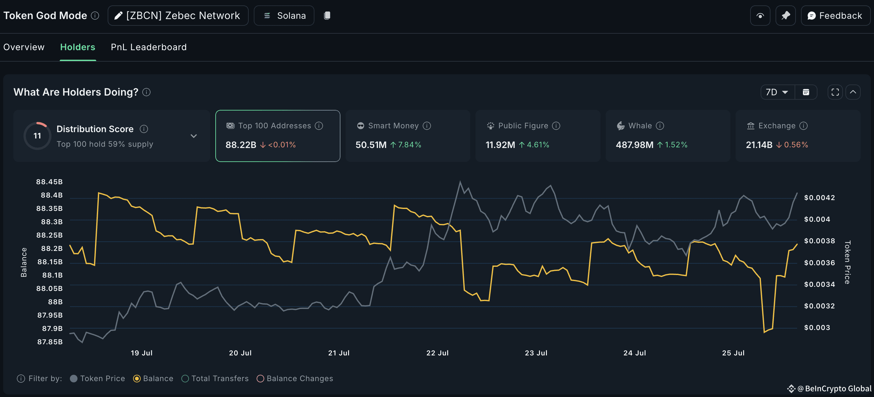Click the 88.22B balance value
874x397 pixels.
(241, 145)
